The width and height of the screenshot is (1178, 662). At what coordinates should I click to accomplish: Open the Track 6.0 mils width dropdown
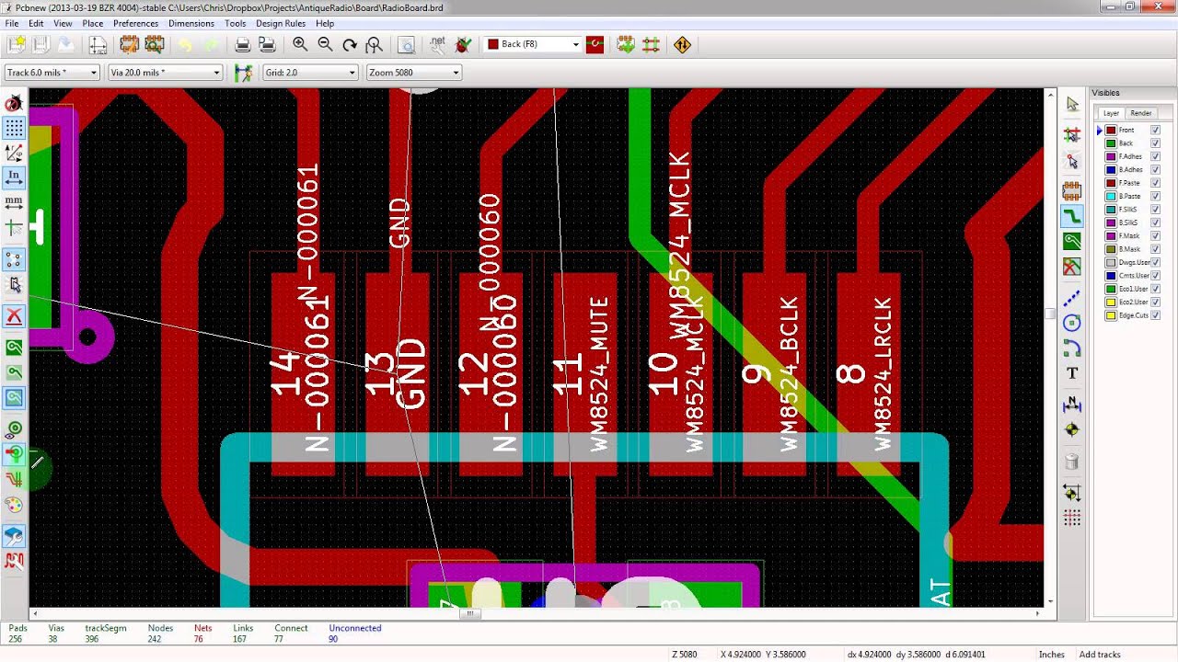(52, 73)
